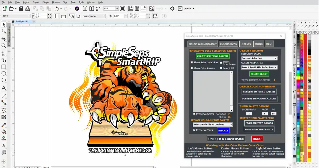Click CREATE SELECTION PALETTE button
The image size is (319, 168).
pyautogui.click(x=213, y=56)
